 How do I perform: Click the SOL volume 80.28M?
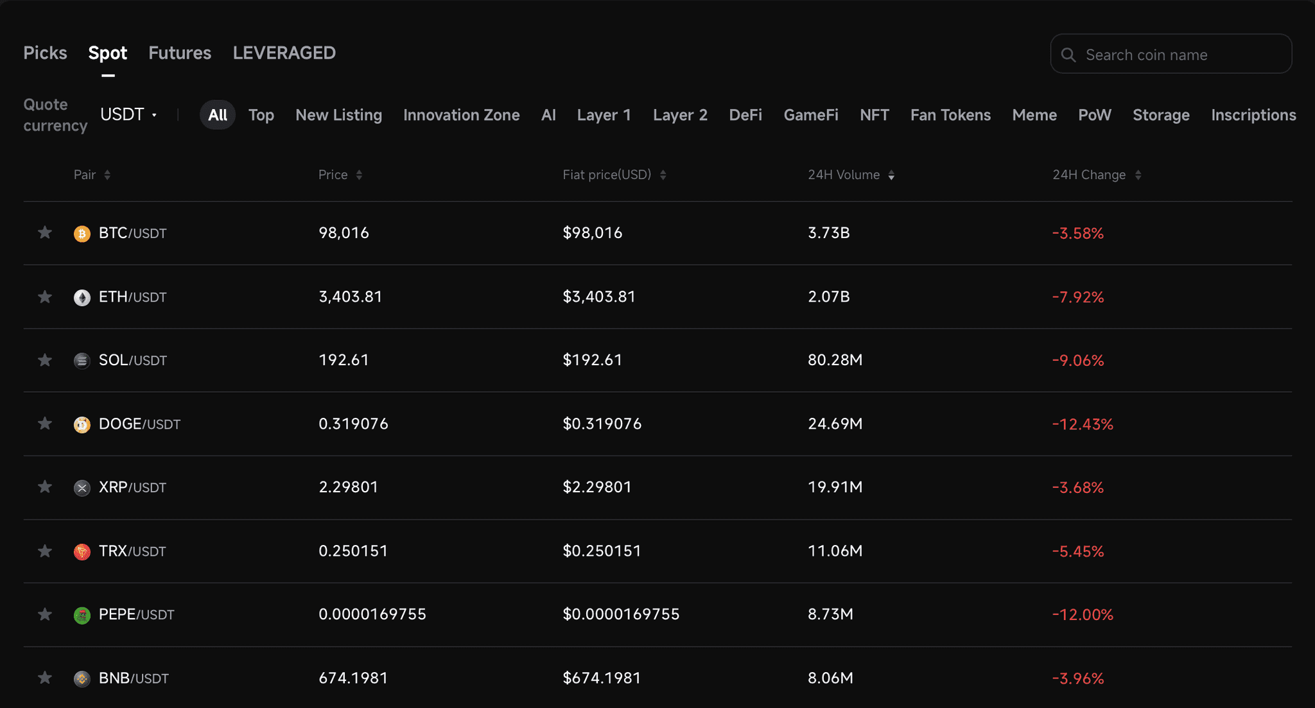click(x=835, y=359)
